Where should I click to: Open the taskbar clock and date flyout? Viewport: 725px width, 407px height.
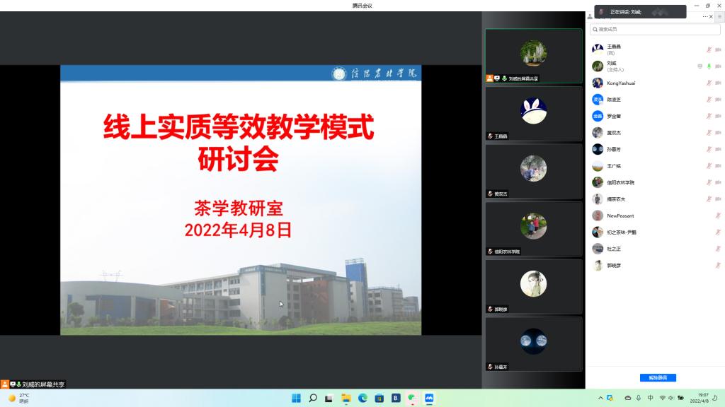[x=702, y=398]
